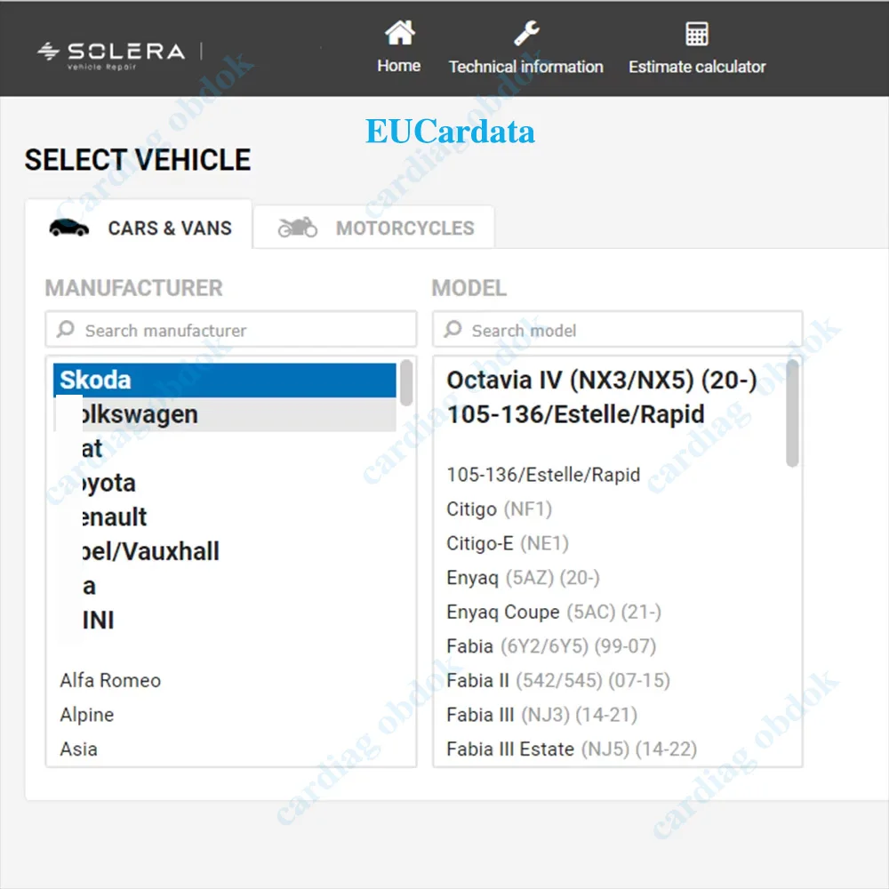Click magnifier icon in model search
889x889 pixels.
click(453, 329)
